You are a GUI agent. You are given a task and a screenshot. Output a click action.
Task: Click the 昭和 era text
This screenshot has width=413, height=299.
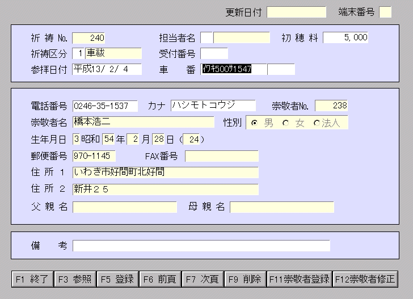pyautogui.click(x=90, y=139)
